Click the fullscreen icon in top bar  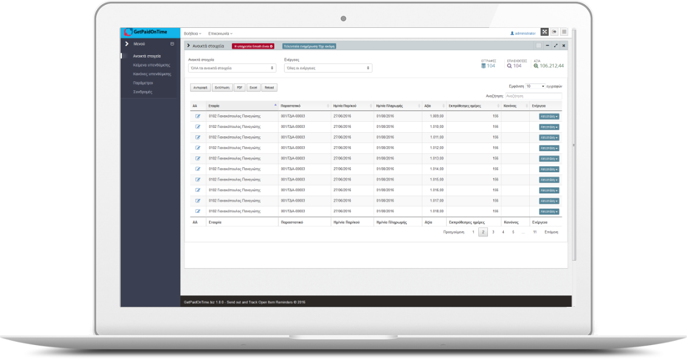point(544,32)
